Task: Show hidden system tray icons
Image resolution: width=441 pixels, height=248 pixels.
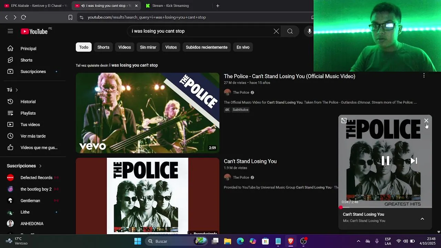Action: point(358,241)
